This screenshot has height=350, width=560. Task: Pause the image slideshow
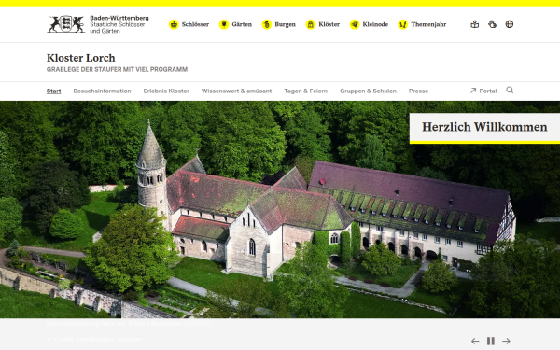pyautogui.click(x=491, y=341)
